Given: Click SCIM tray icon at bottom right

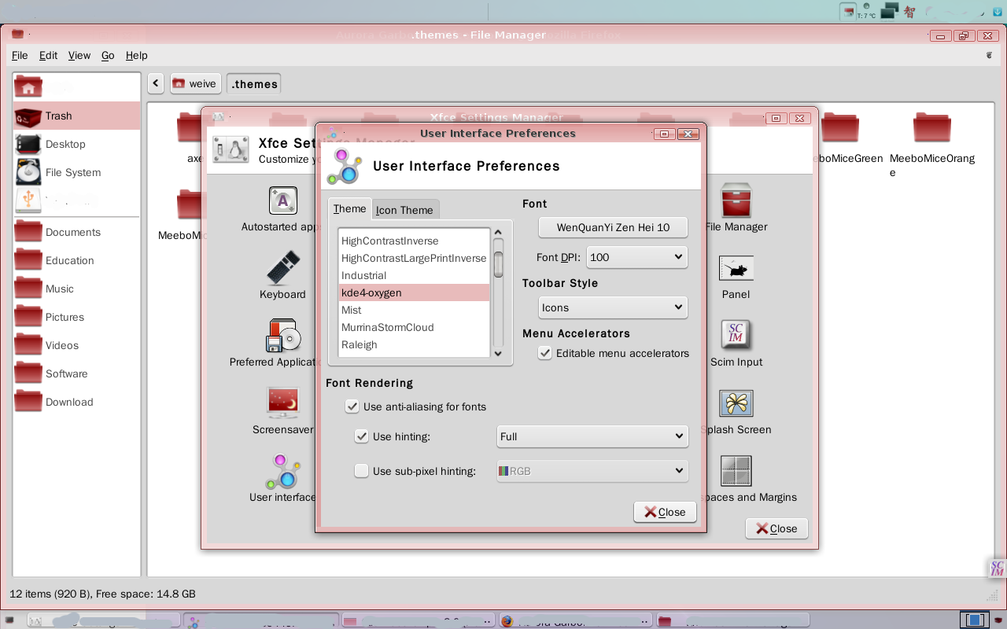Looking at the screenshot, I should tap(997, 568).
